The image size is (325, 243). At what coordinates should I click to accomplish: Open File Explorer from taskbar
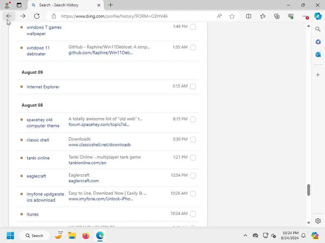72,235
